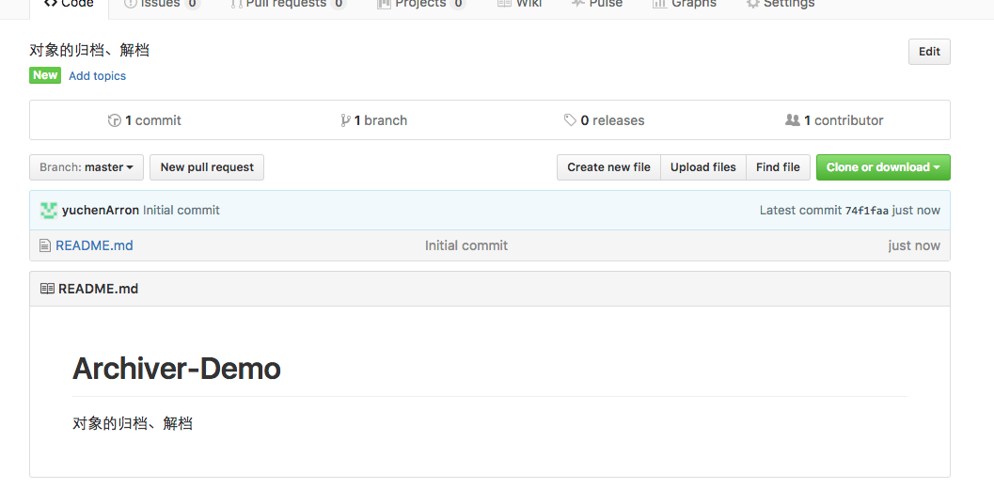Viewport: 994px width, 489px height.
Task: Open Initial commit message beside yuchenArron
Action: click(x=181, y=210)
